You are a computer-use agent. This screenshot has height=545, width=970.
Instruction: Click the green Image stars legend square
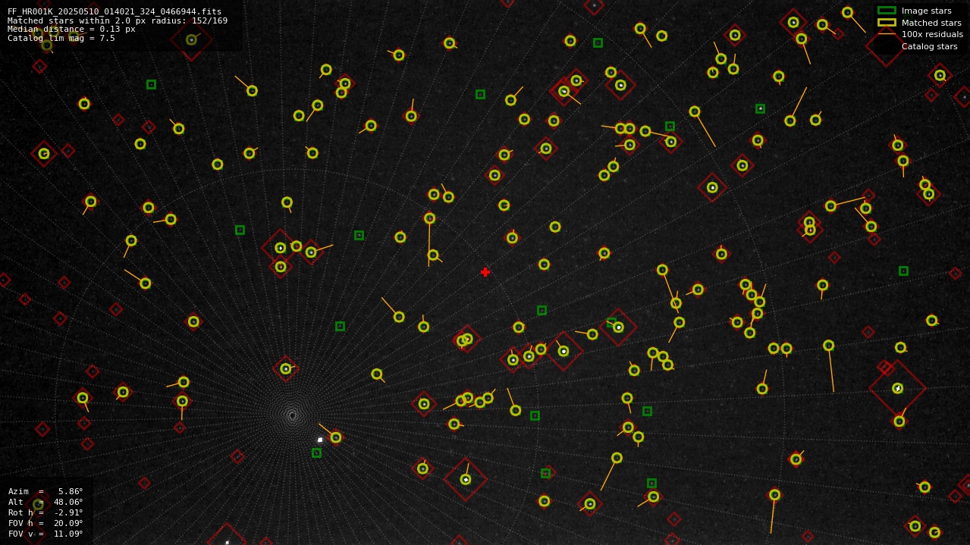click(887, 11)
